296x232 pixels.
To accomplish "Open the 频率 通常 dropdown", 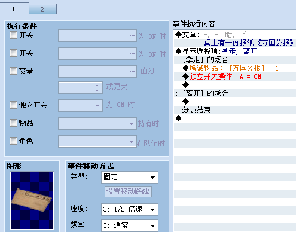I will tap(130, 225).
